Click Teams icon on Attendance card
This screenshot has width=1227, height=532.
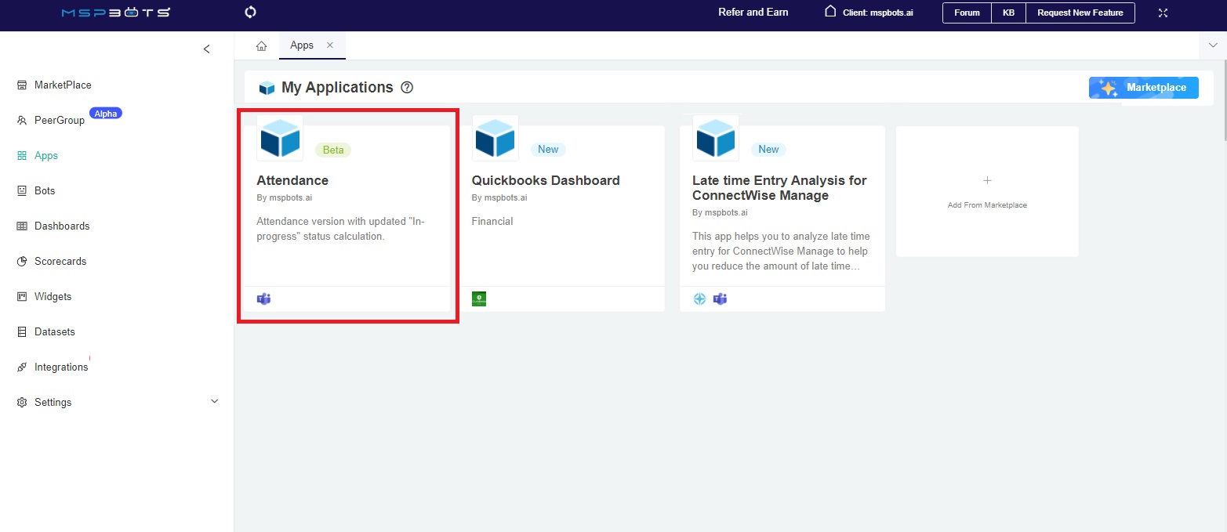264,299
